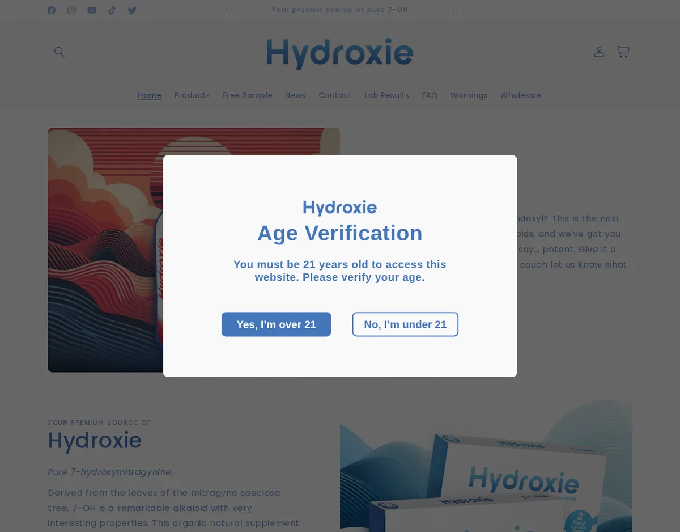
Task: Open the FAQ menu item
Action: (x=430, y=95)
